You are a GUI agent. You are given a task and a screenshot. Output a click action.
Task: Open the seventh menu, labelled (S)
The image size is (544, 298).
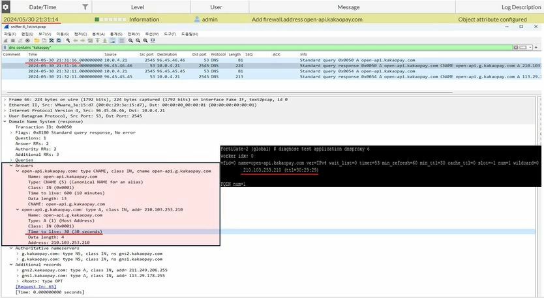click(x=116, y=34)
